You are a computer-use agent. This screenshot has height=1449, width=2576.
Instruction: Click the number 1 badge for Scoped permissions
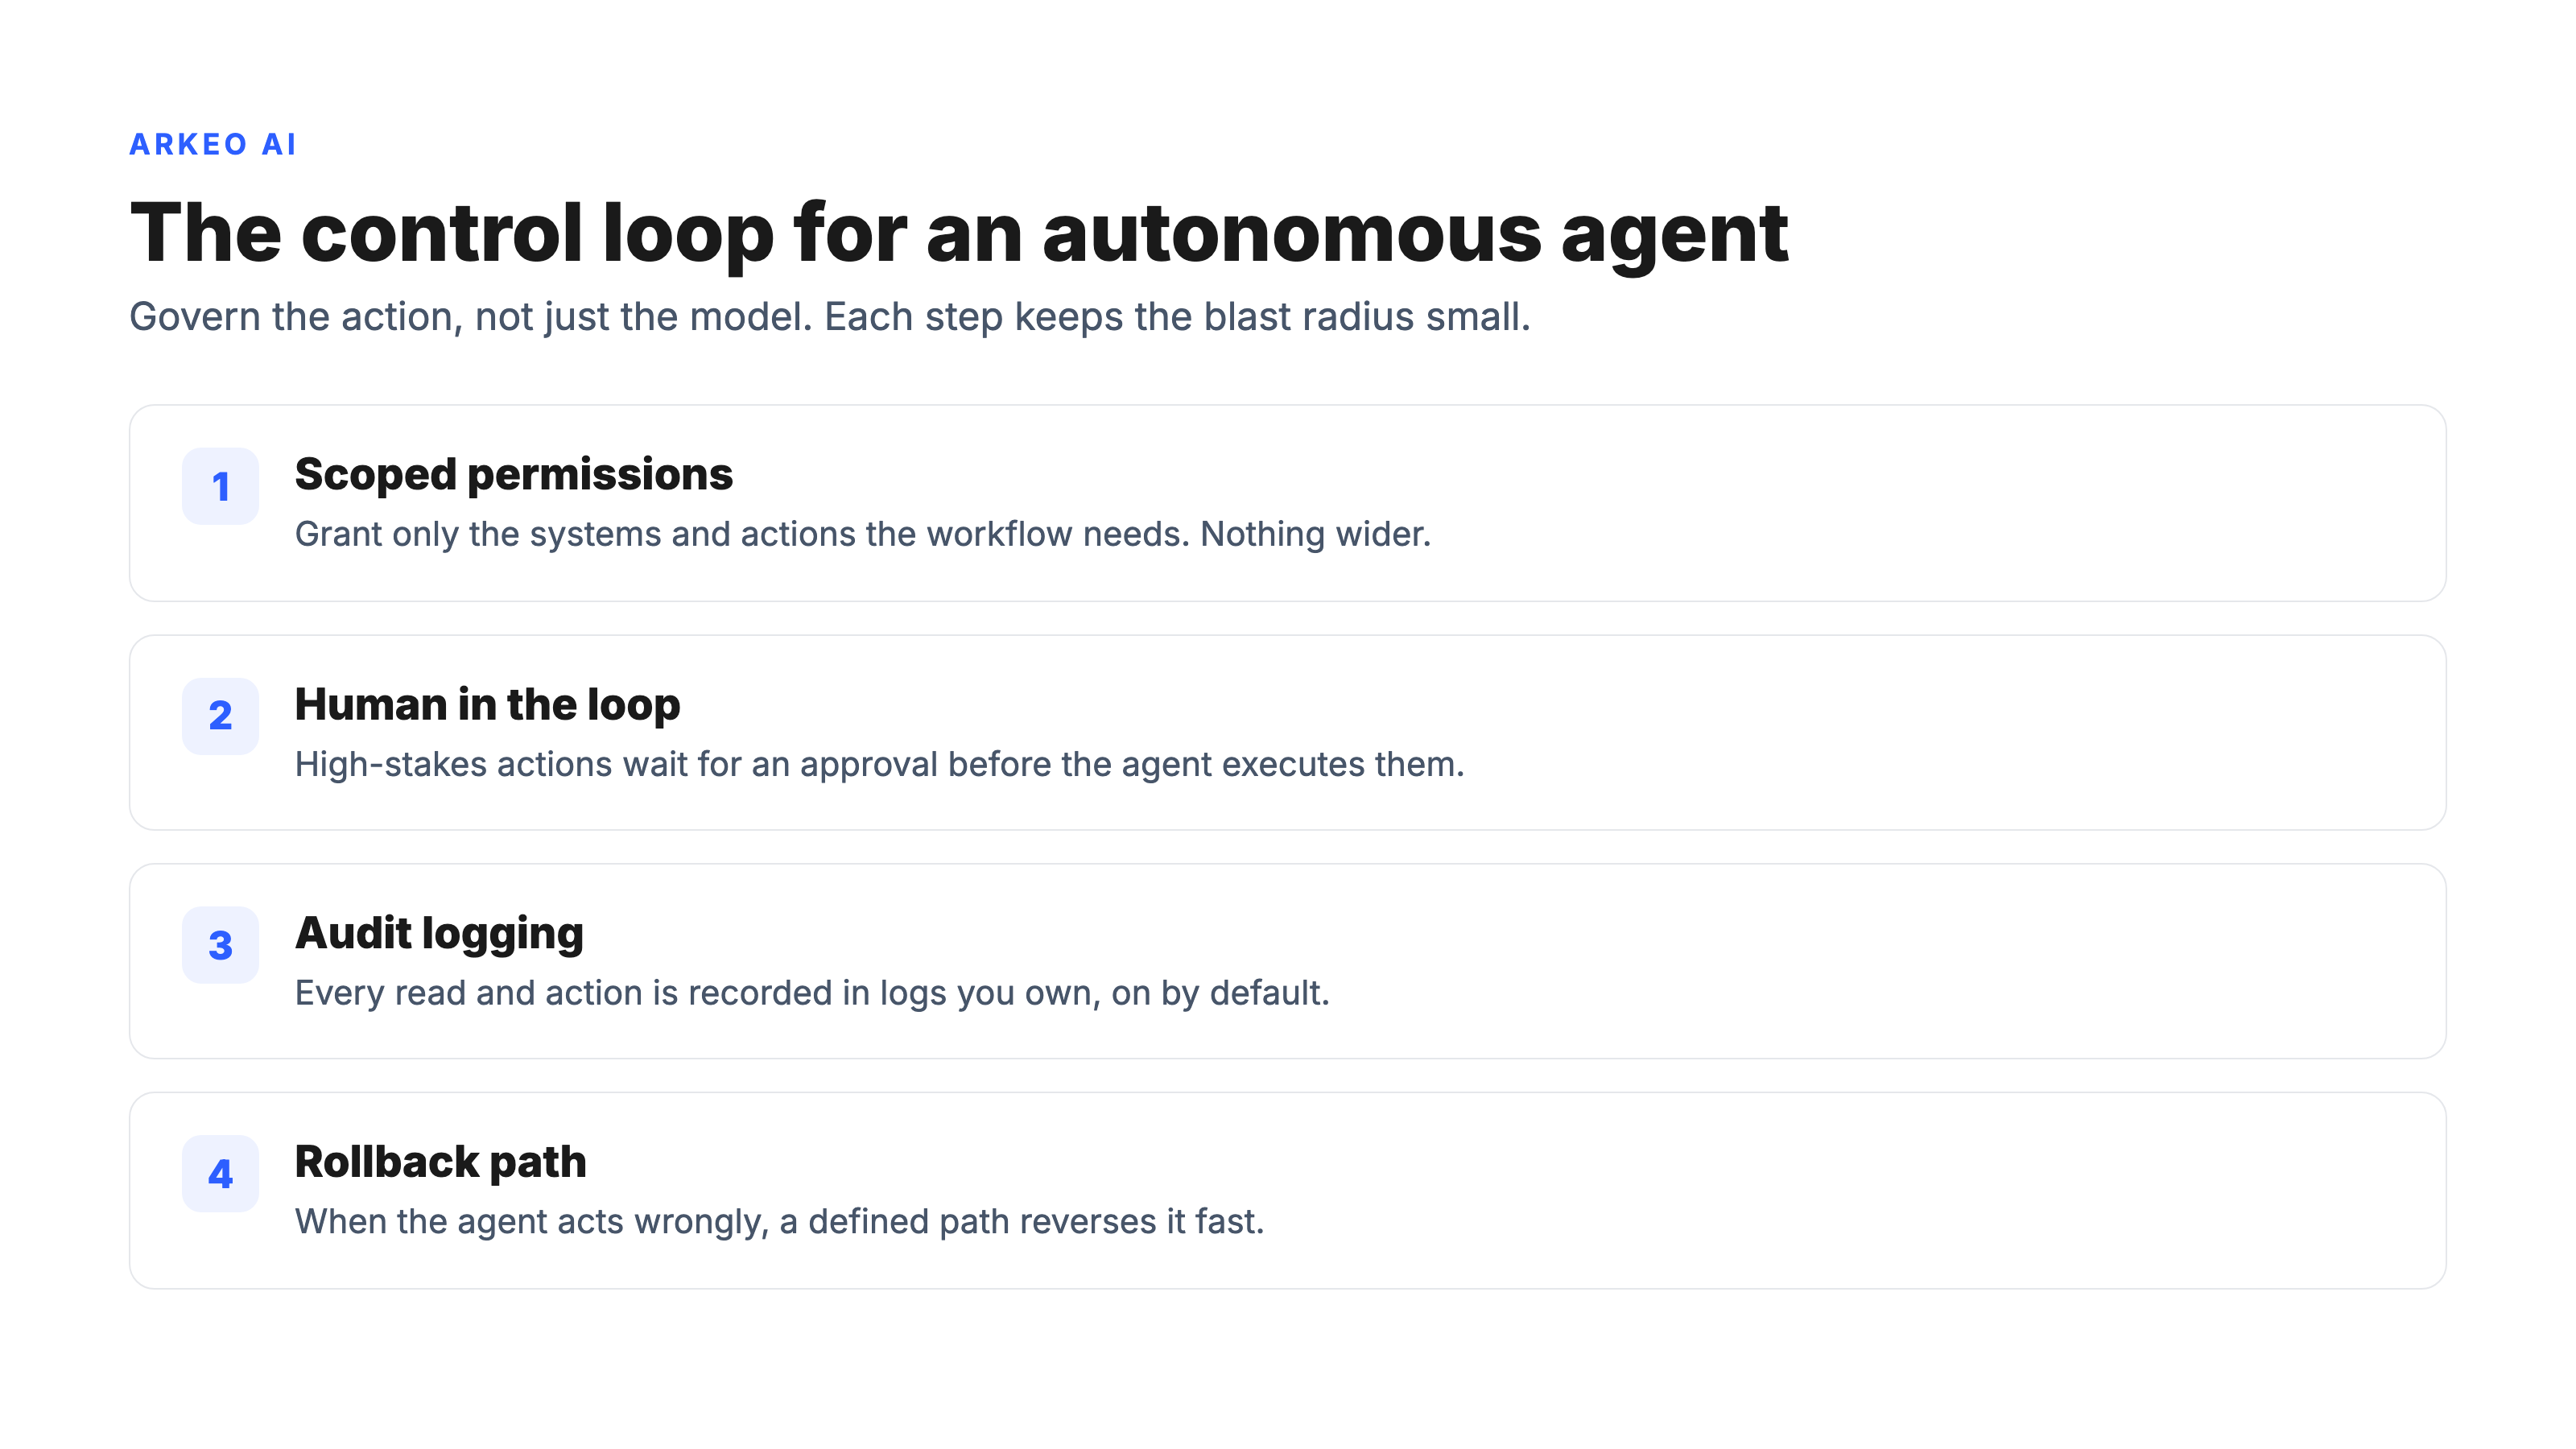point(220,486)
